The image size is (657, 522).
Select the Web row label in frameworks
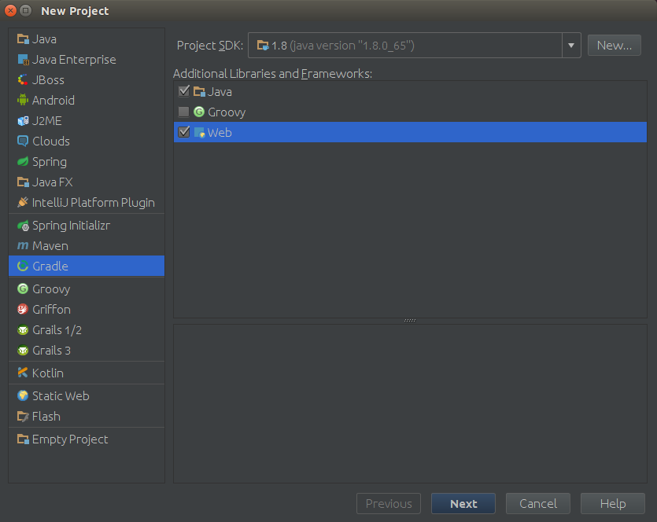click(220, 133)
